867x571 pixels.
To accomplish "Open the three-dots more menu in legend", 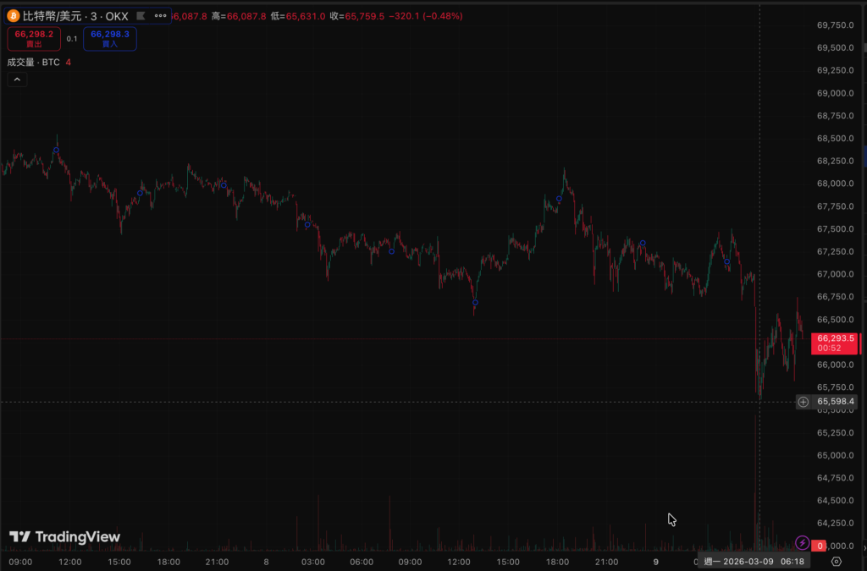I will click(159, 16).
